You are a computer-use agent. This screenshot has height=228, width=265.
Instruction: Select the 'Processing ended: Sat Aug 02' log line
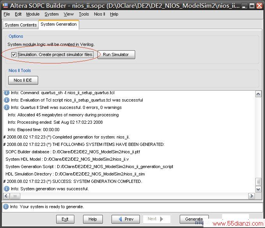click(55, 122)
